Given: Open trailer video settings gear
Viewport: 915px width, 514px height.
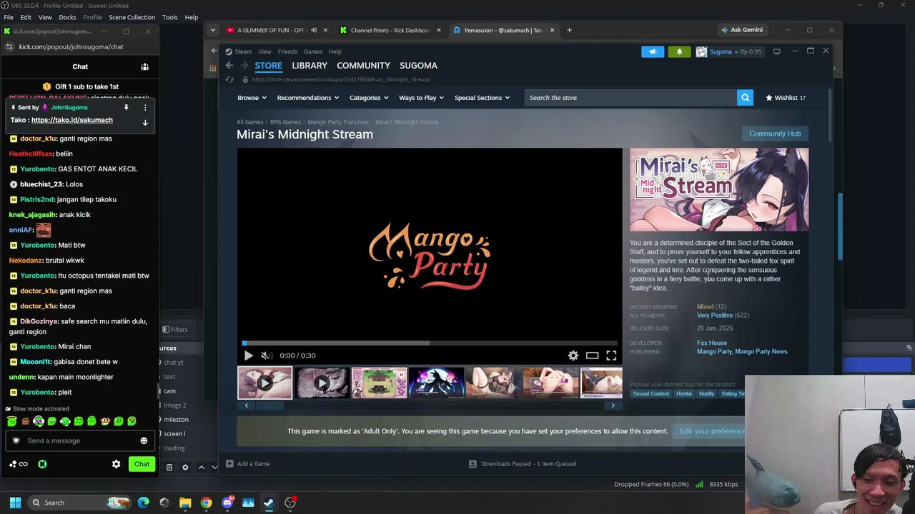Looking at the screenshot, I should click(x=573, y=356).
